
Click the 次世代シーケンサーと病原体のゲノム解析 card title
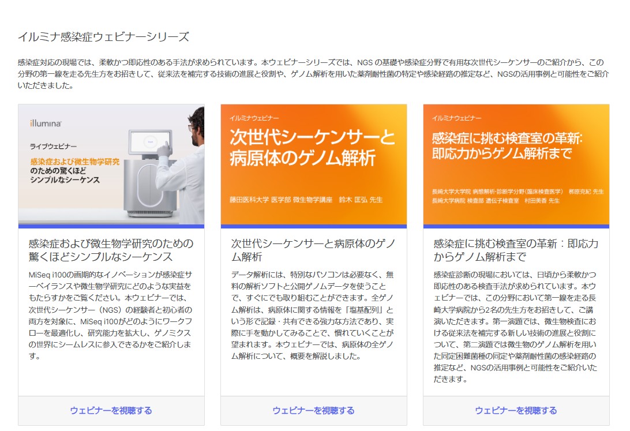pos(313,250)
